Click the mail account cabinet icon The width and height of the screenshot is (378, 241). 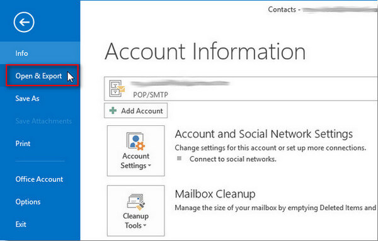[117, 88]
